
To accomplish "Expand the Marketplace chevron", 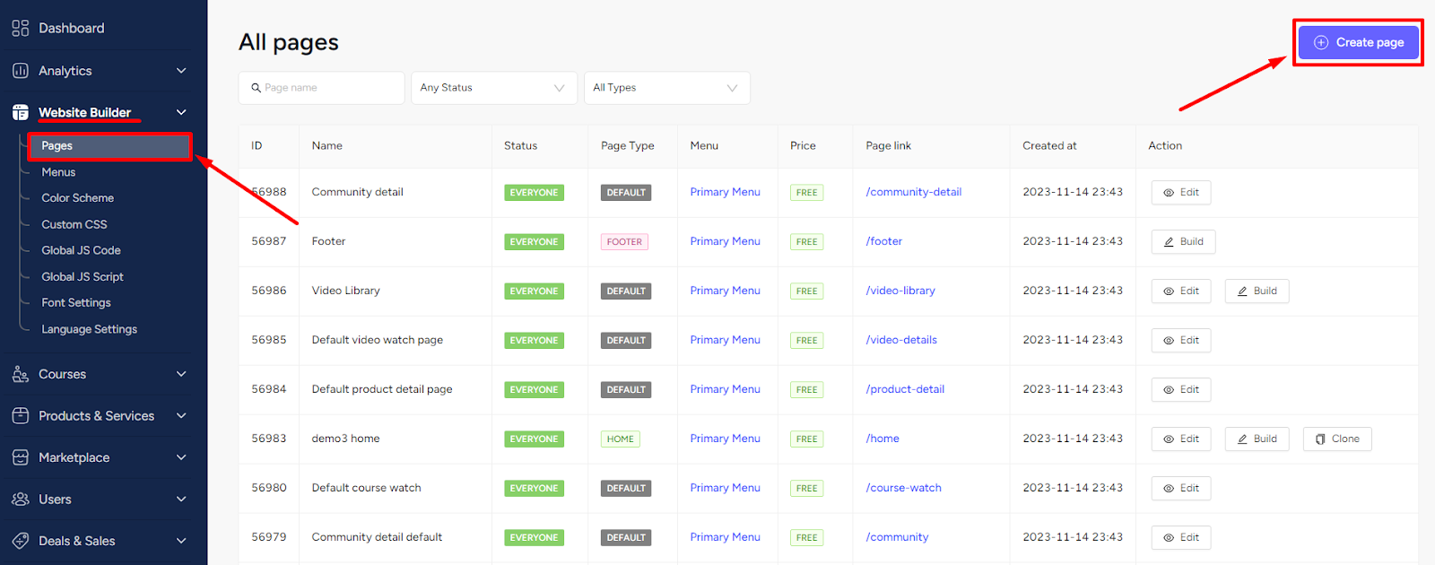I will (181, 457).
